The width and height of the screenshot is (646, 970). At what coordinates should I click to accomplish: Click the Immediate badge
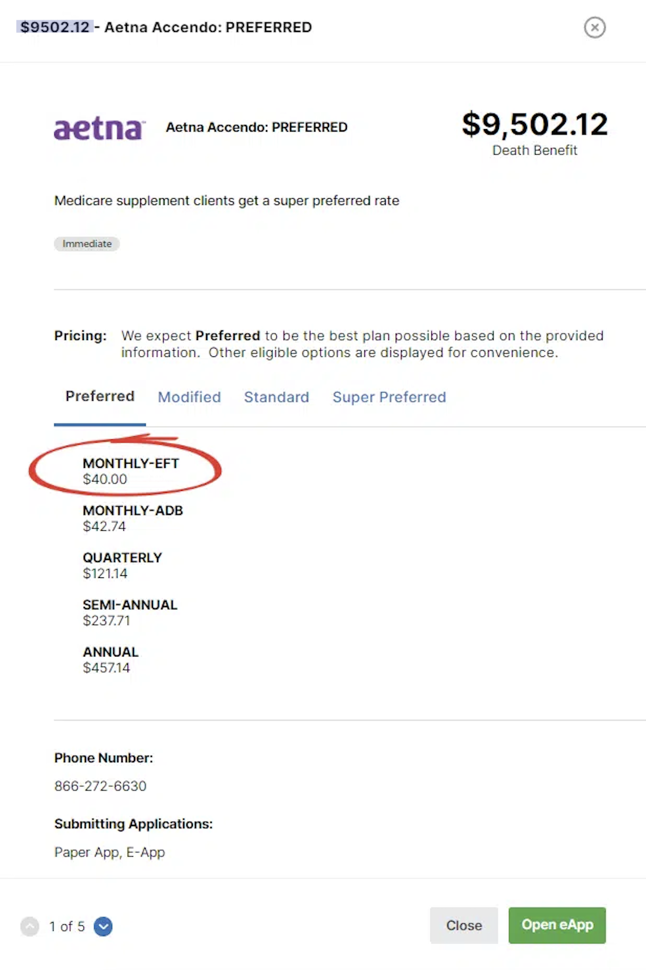[x=87, y=244]
